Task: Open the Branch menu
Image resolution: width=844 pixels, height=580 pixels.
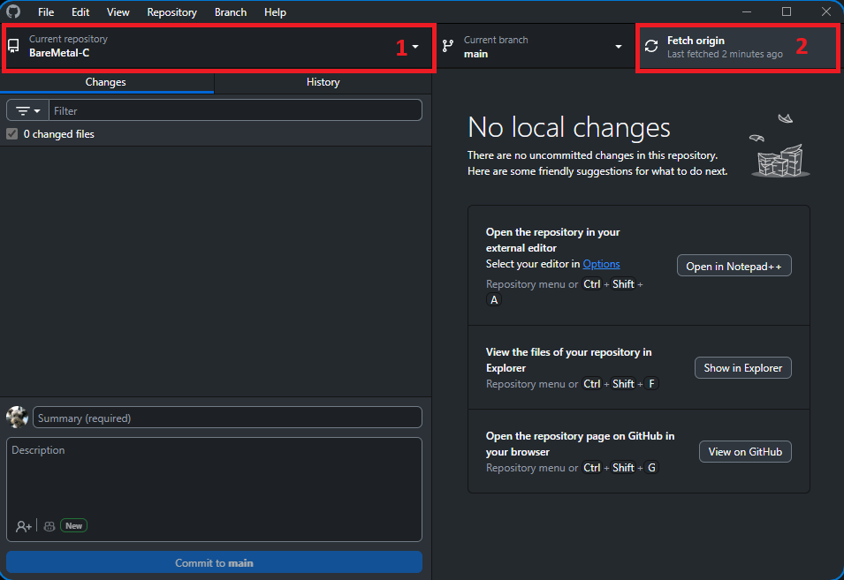Action: tap(231, 12)
